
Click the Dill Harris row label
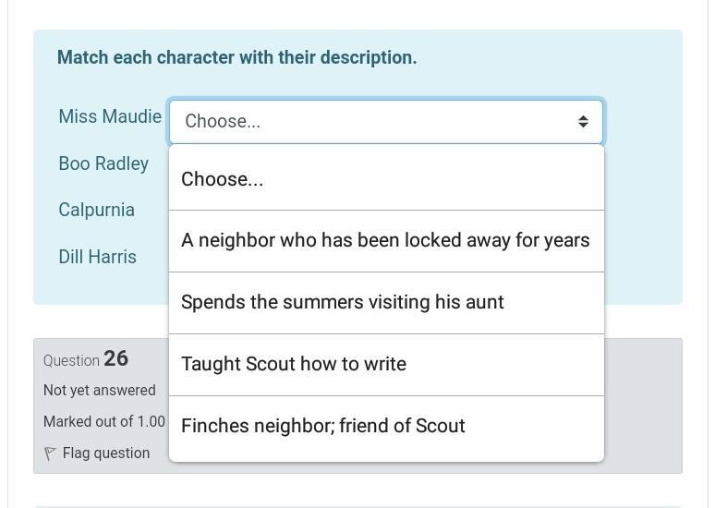pyautogui.click(x=97, y=257)
